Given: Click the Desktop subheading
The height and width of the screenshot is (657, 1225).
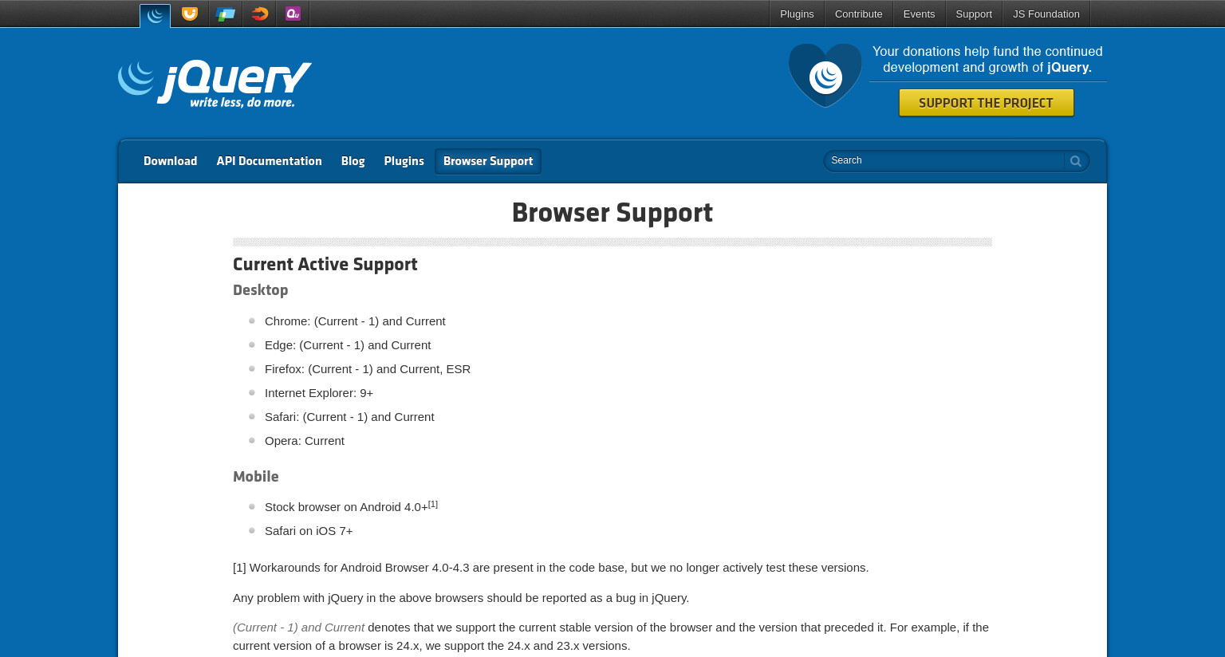Looking at the screenshot, I should 260,290.
